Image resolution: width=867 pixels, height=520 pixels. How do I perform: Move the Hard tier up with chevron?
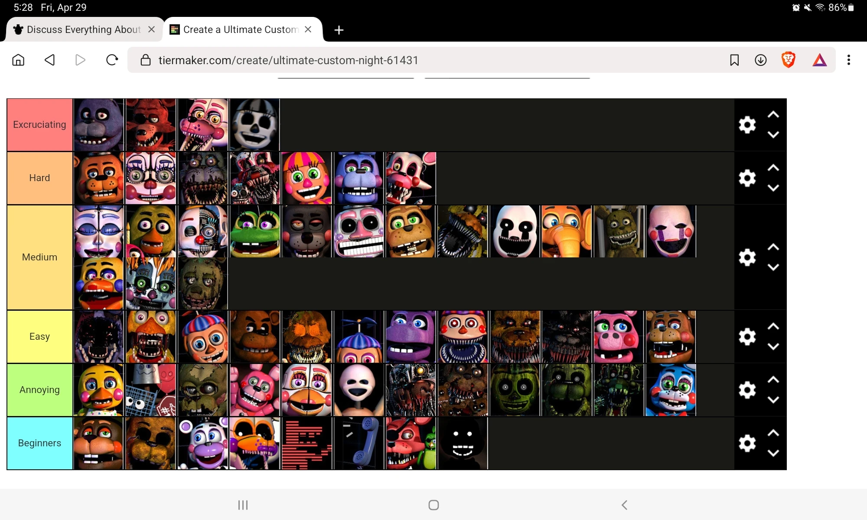pyautogui.click(x=773, y=168)
